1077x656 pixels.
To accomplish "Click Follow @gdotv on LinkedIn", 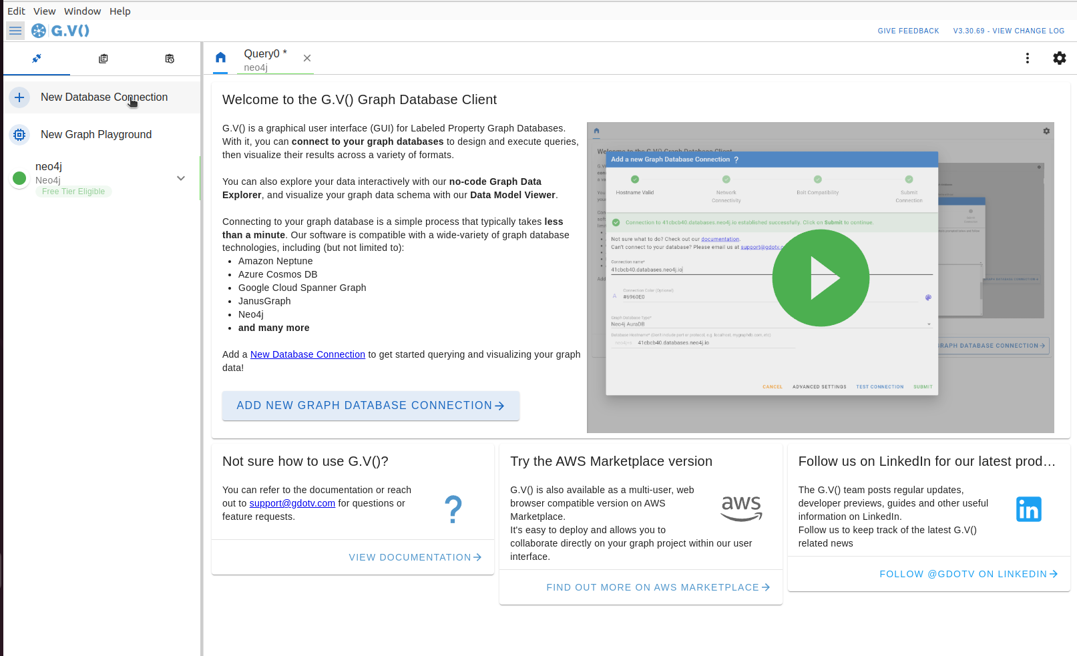I will coord(969,574).
